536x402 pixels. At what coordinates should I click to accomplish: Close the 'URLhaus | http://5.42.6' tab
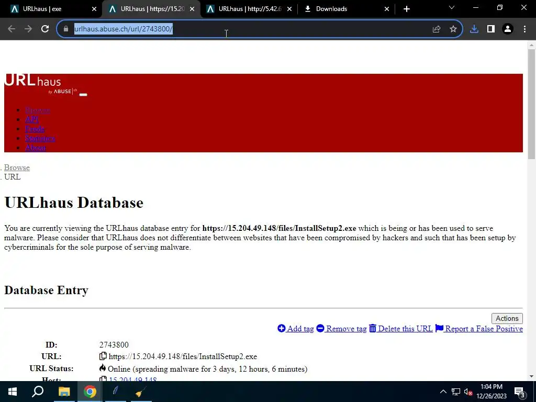(x=289, y=9)
